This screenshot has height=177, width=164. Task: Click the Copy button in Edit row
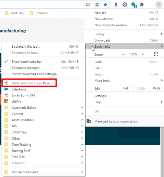(x=141, y=88)
